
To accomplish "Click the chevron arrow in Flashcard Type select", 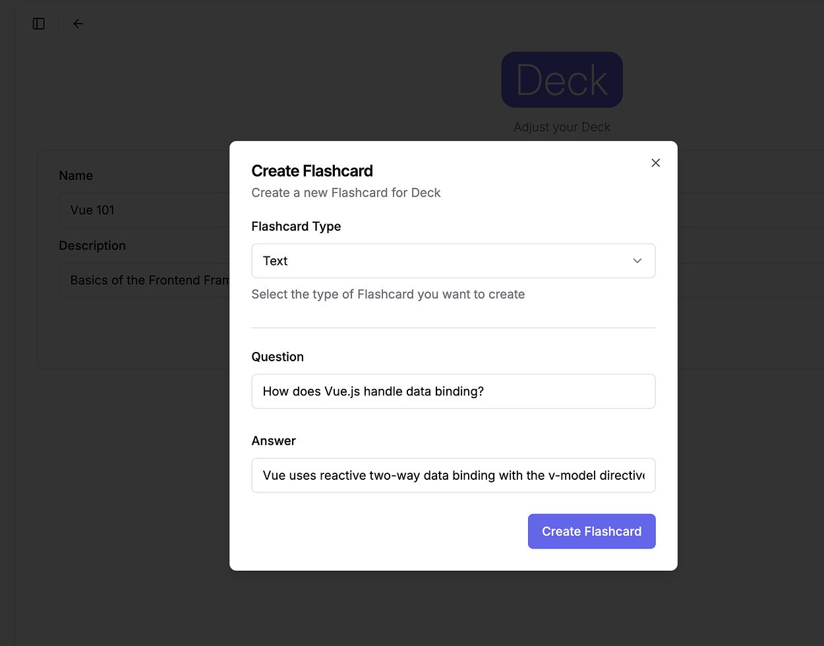I will [x=637, y=261].
